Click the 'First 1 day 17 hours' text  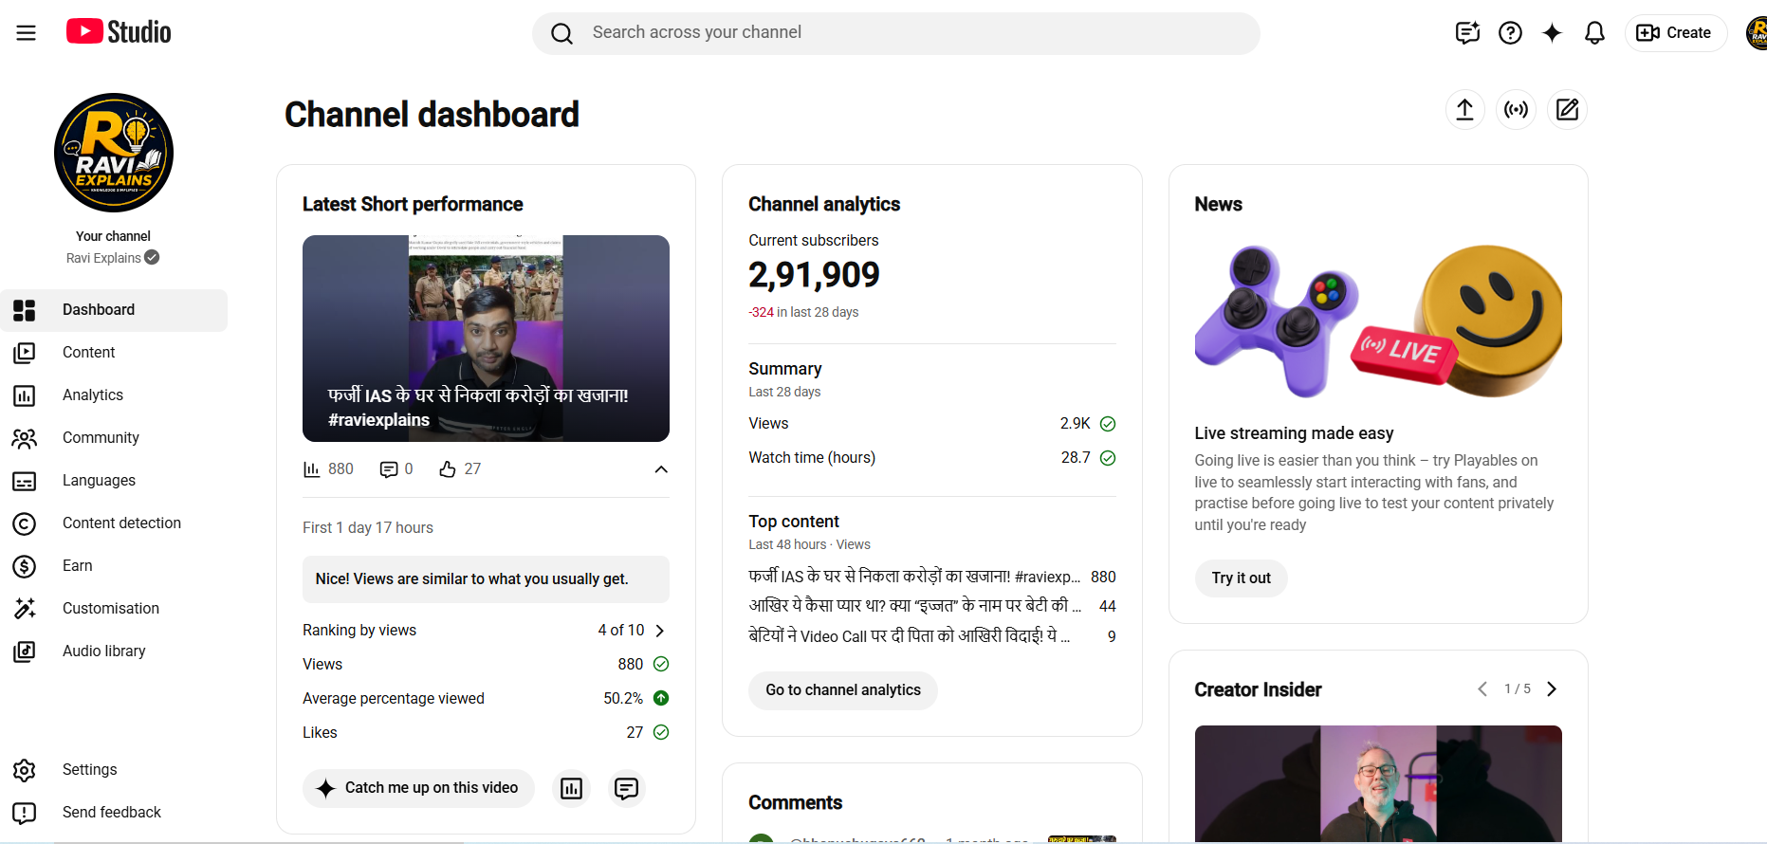click(x=368, y=528)
